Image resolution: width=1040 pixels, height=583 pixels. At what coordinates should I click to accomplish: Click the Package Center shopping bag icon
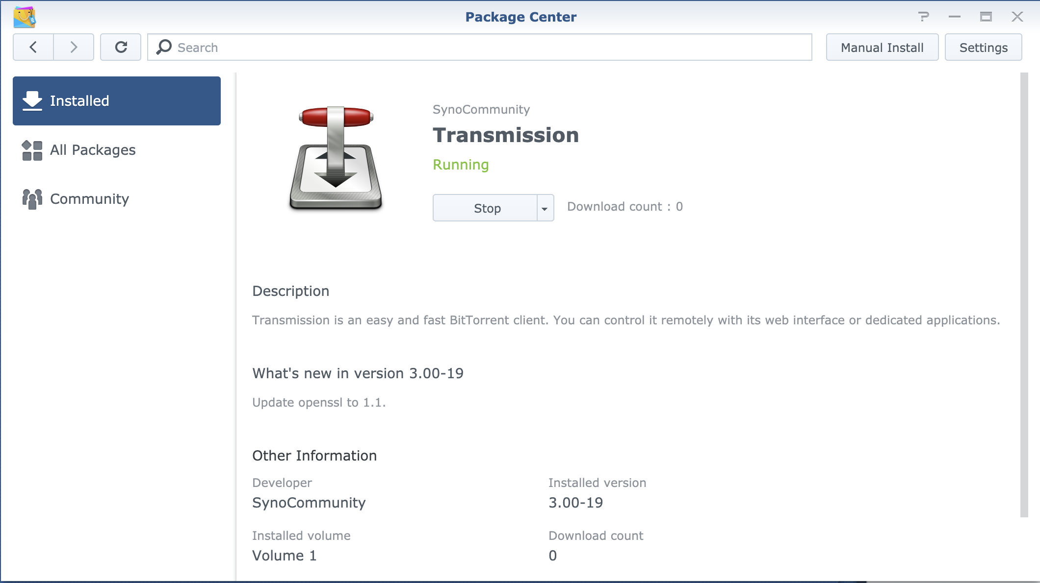tap(25, 17)
